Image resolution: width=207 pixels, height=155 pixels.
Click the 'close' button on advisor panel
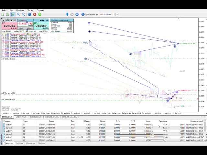(29, 28)
